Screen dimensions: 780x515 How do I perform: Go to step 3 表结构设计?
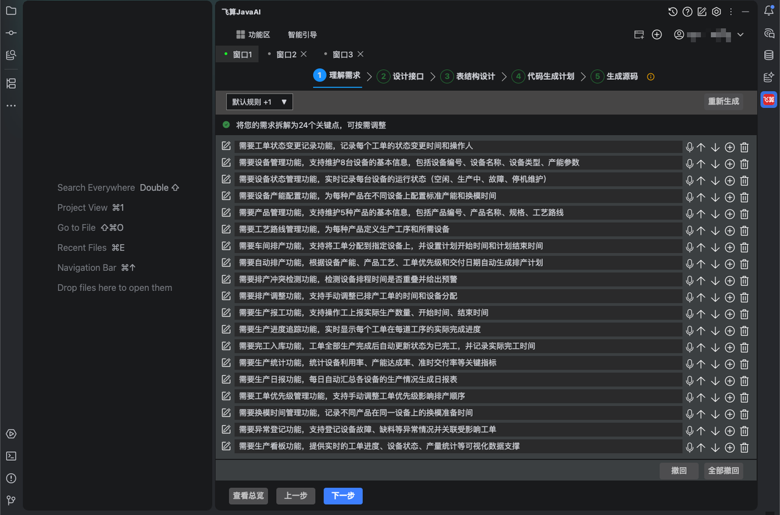point(468,76)
